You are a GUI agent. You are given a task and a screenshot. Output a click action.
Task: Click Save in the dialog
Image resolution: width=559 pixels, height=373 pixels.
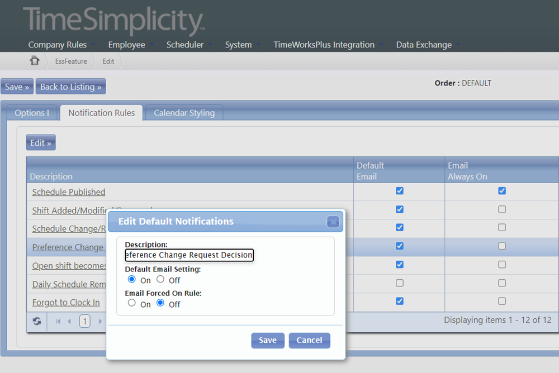[267, 340]
